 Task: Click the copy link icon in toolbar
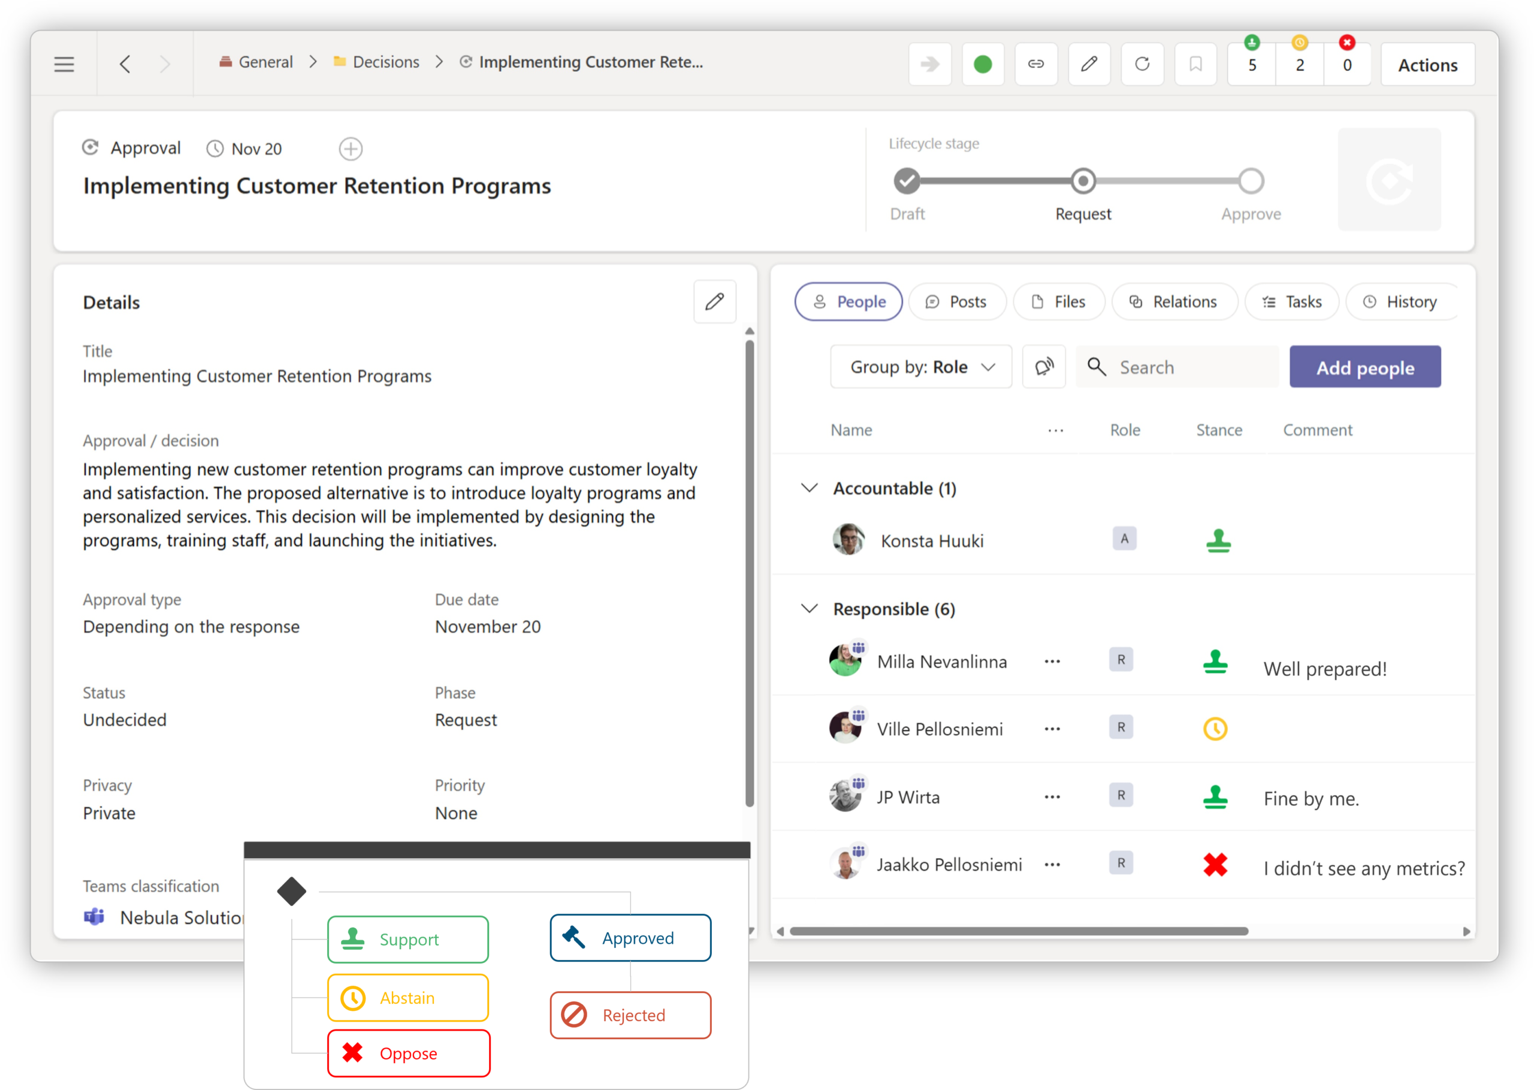(x=1035, y=65)
